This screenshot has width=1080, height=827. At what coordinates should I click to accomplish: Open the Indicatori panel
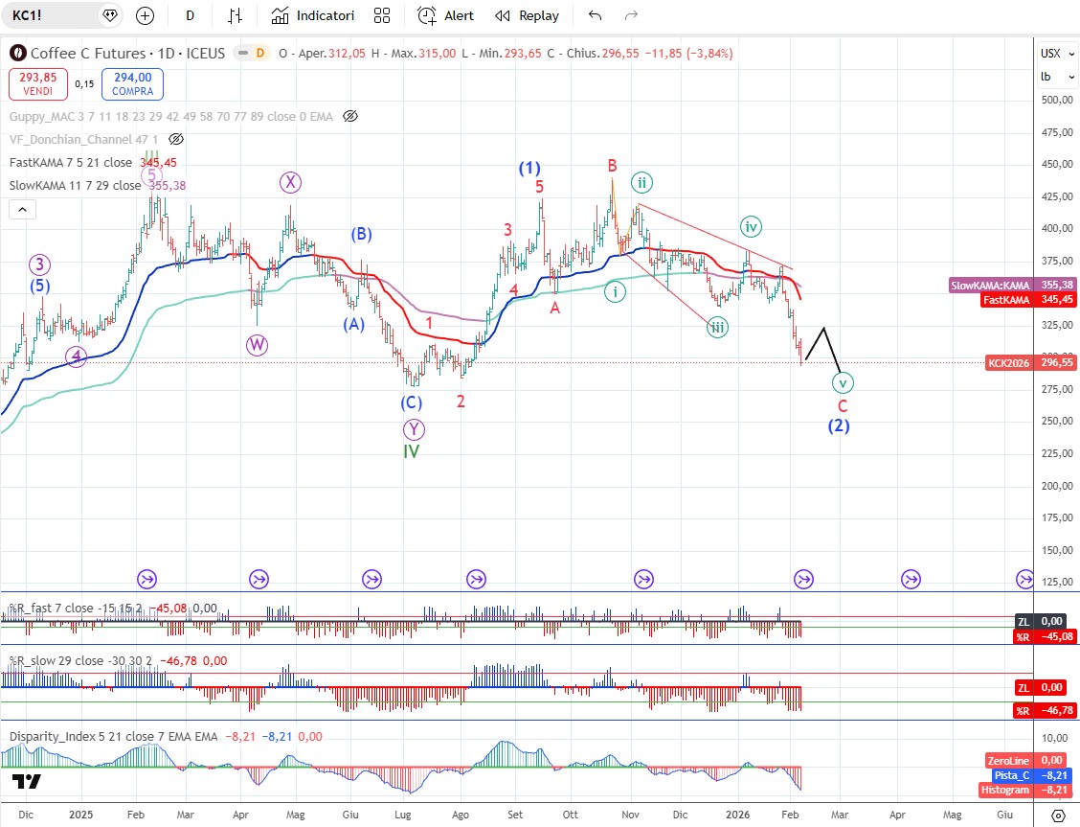312,15
